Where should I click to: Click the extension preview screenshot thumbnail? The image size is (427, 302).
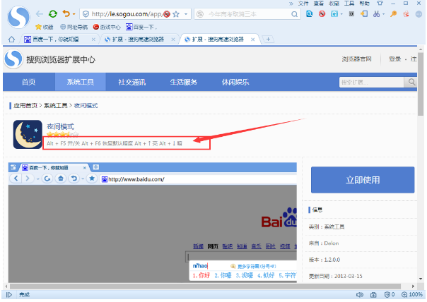coord(153,222)
